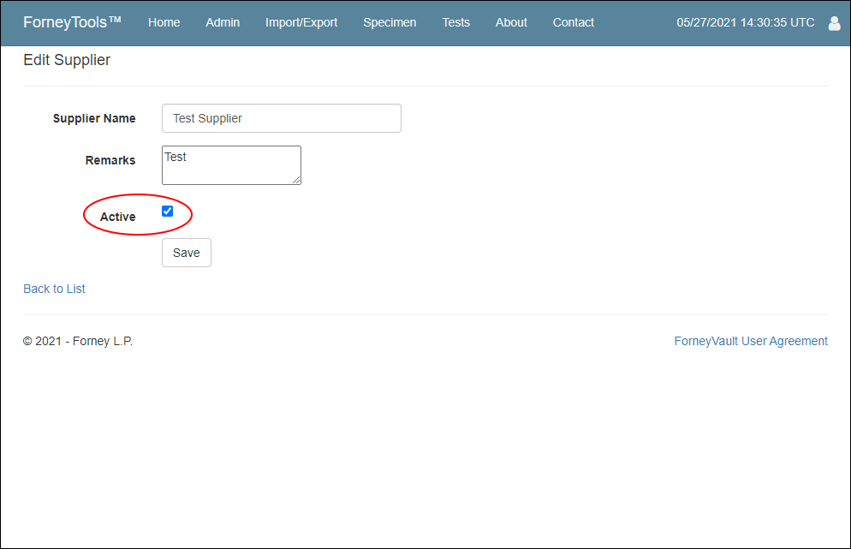Click the Edit Supplier heading
This screenshot has height=549, width=851.
67,60
